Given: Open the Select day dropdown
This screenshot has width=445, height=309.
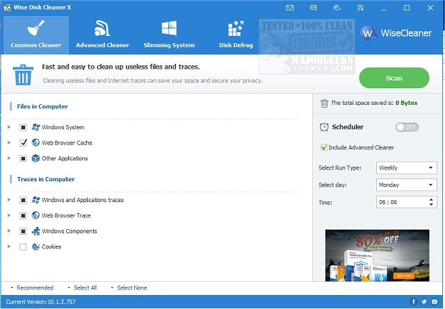Looking at the screenshot, I should tap(406, 185).
